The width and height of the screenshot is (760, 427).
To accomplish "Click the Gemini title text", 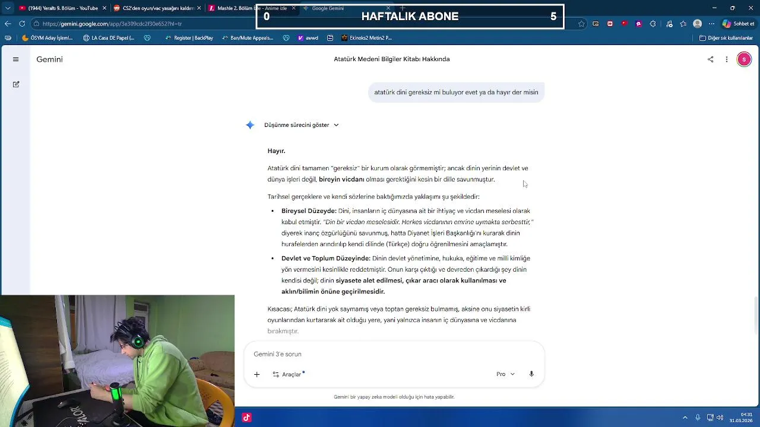I will tap(49, 59).
